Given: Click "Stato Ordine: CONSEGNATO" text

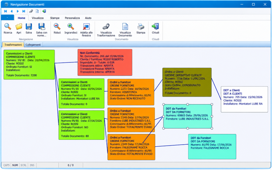Looking at the screenshot, I should point(182,85).
